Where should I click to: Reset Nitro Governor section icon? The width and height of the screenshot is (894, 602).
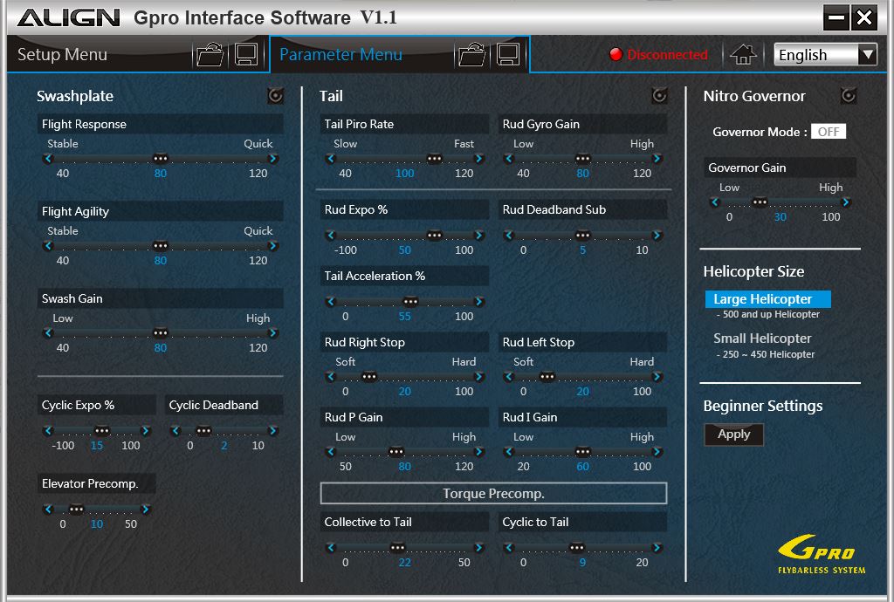coord(849,96)
